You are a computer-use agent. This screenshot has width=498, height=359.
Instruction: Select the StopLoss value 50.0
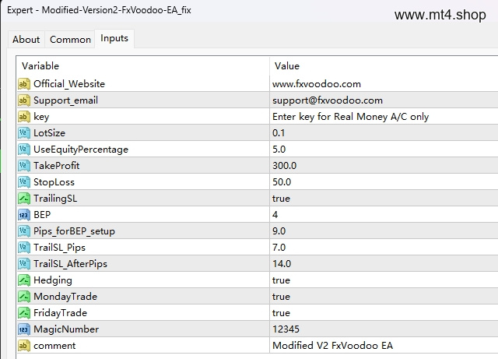(384, 182)
